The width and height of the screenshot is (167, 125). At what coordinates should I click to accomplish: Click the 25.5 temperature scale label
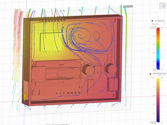click(x=154, y=113)
